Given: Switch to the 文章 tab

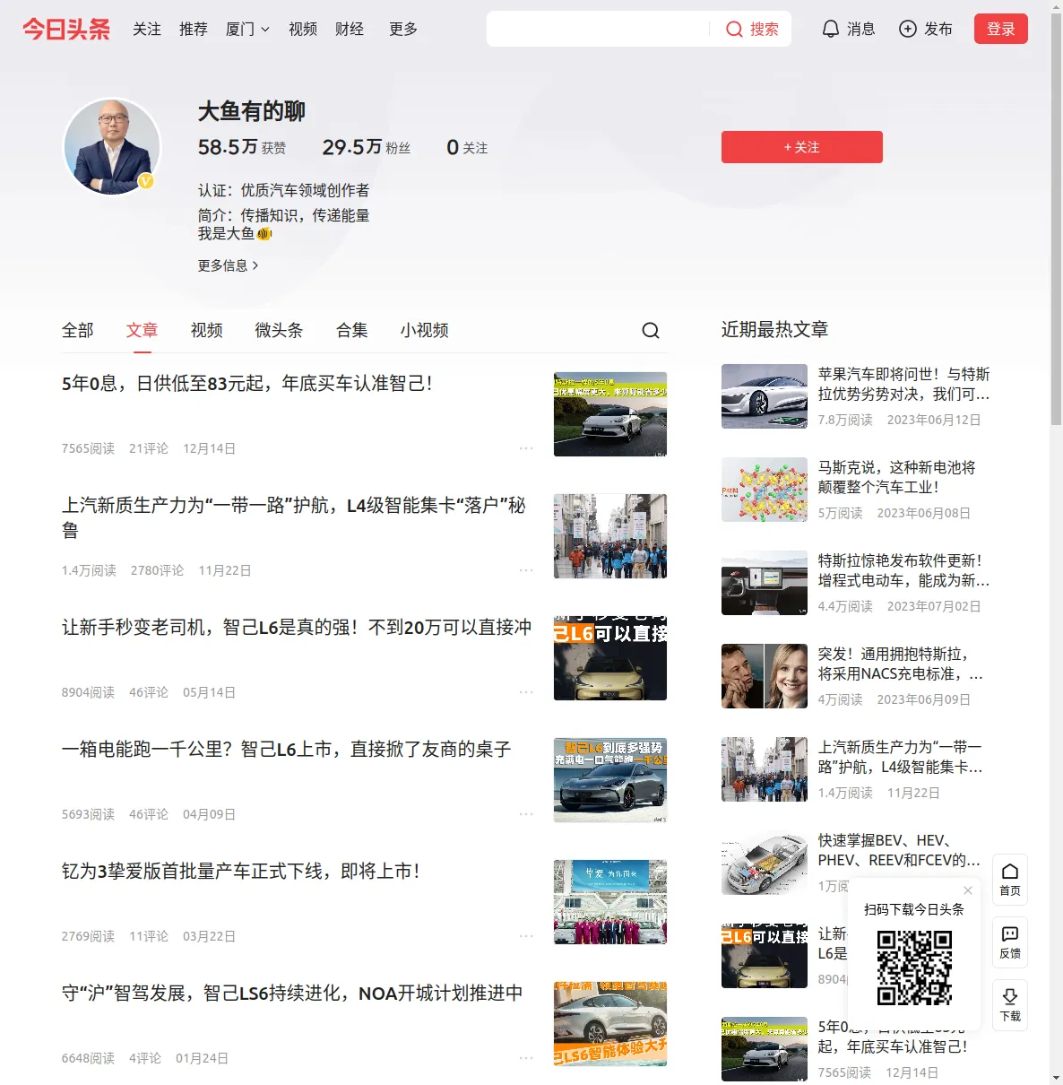Looking at the screenshot, I should click(x=143, y=330).
